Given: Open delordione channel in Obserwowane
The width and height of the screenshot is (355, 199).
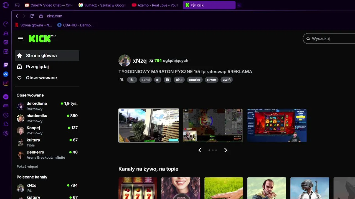Looking at the screenshot, I should tap(47, 106).
